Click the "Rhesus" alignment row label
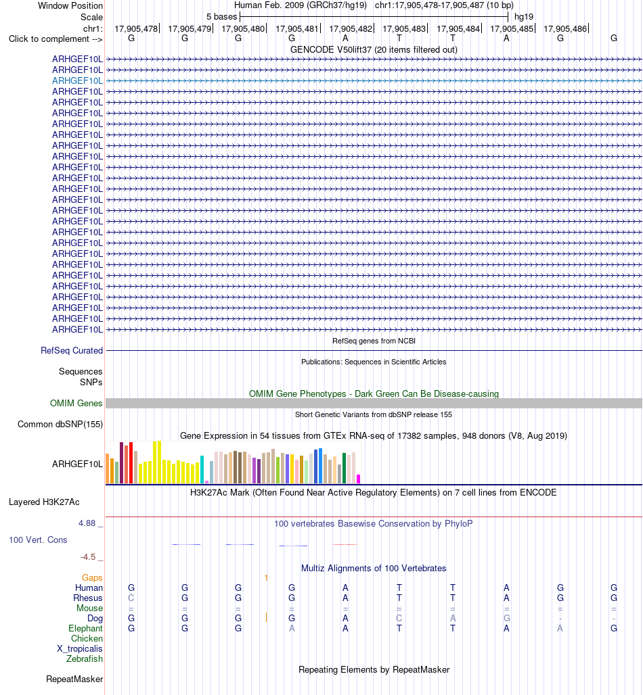Image resolution: width=643 pixels, height=695 pixels. pos(88,598)
